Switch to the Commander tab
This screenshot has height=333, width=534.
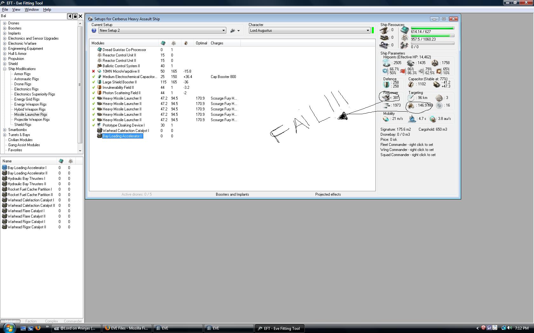73,321
